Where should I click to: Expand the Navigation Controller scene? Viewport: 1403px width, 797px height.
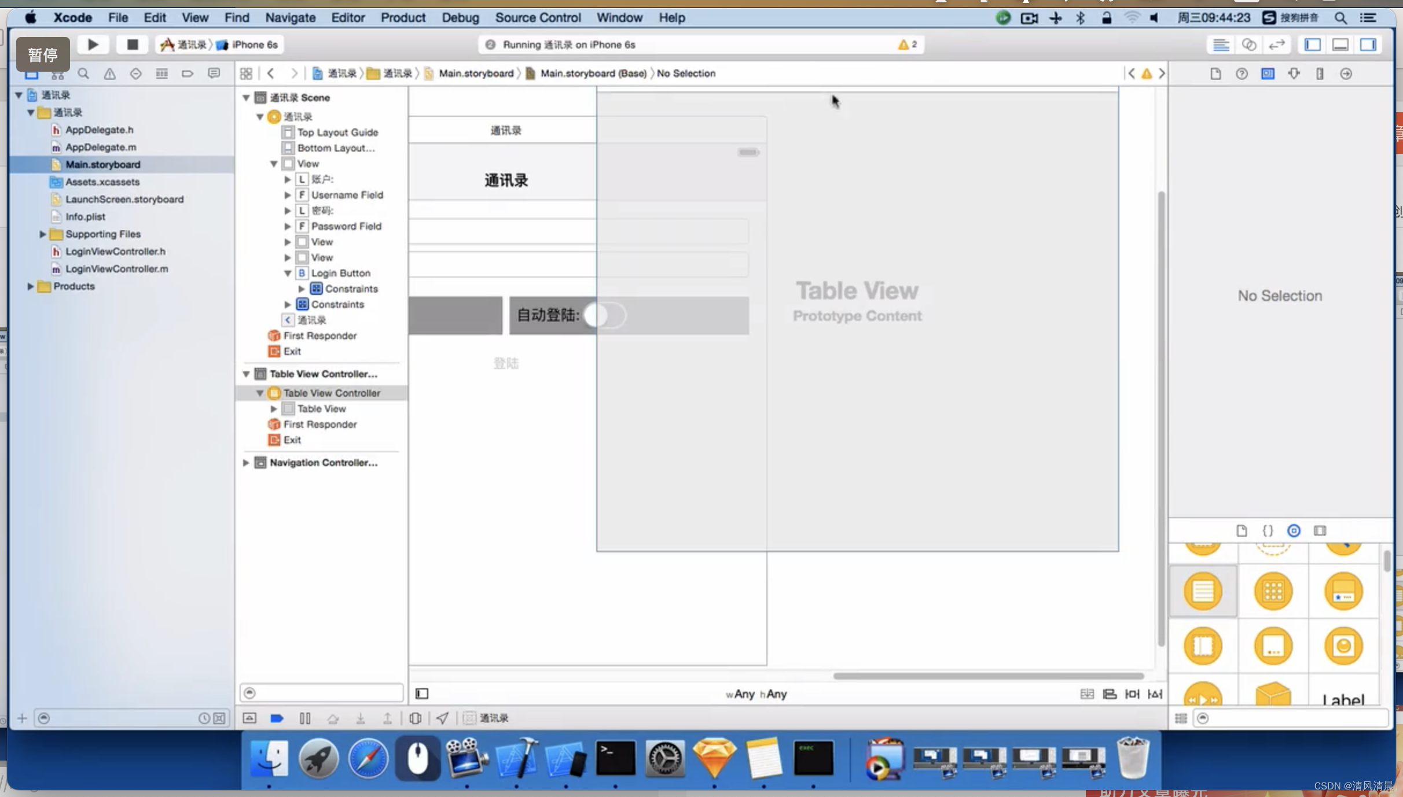click(246, 463)
